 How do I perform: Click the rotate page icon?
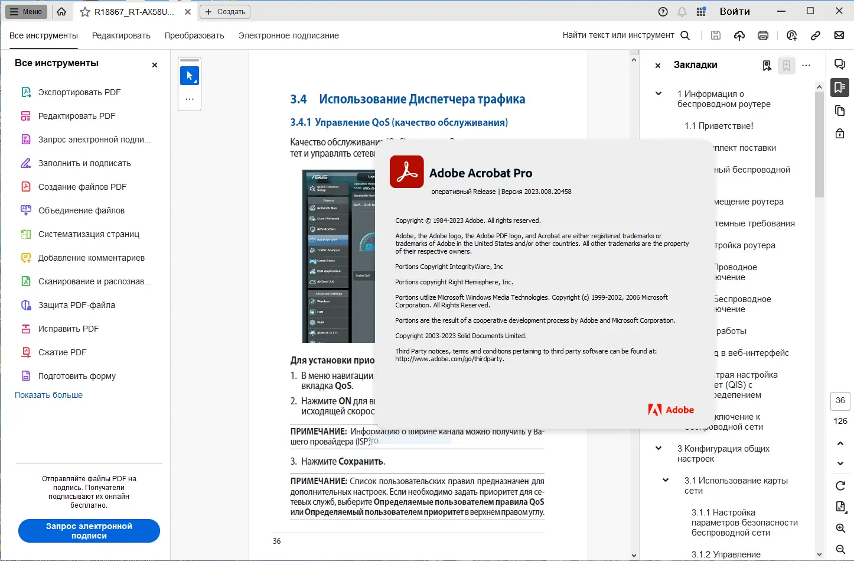(x=840, y=486)
